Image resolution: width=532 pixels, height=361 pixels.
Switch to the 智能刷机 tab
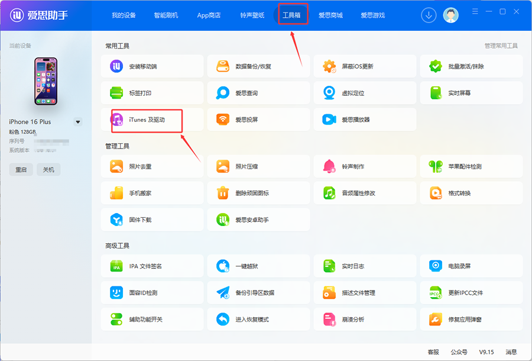(166, 15)
